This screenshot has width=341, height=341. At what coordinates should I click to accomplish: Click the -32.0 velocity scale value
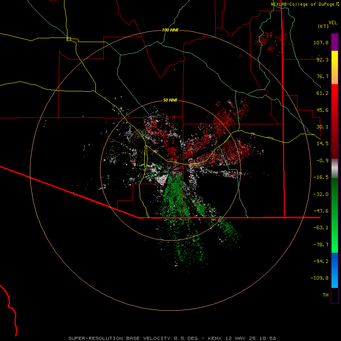tap(321, 194)
